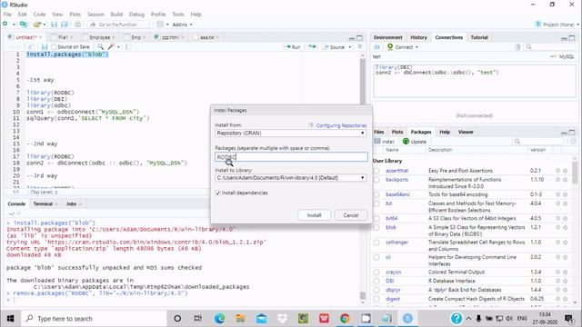Click the Re-run previous code icon
The height and width of the screenshot is (327, 582).
312,47
